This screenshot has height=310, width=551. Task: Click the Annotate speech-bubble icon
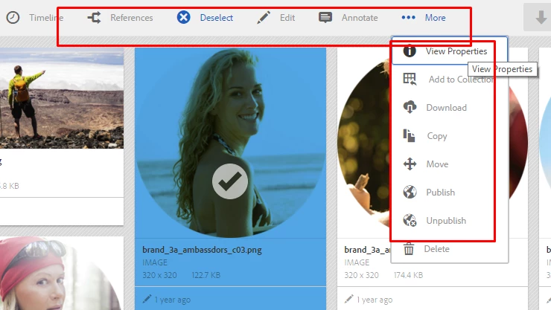coord(325,17)
